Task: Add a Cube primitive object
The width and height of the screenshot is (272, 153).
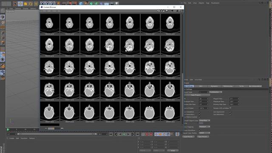Action: [x=81, y=3]
